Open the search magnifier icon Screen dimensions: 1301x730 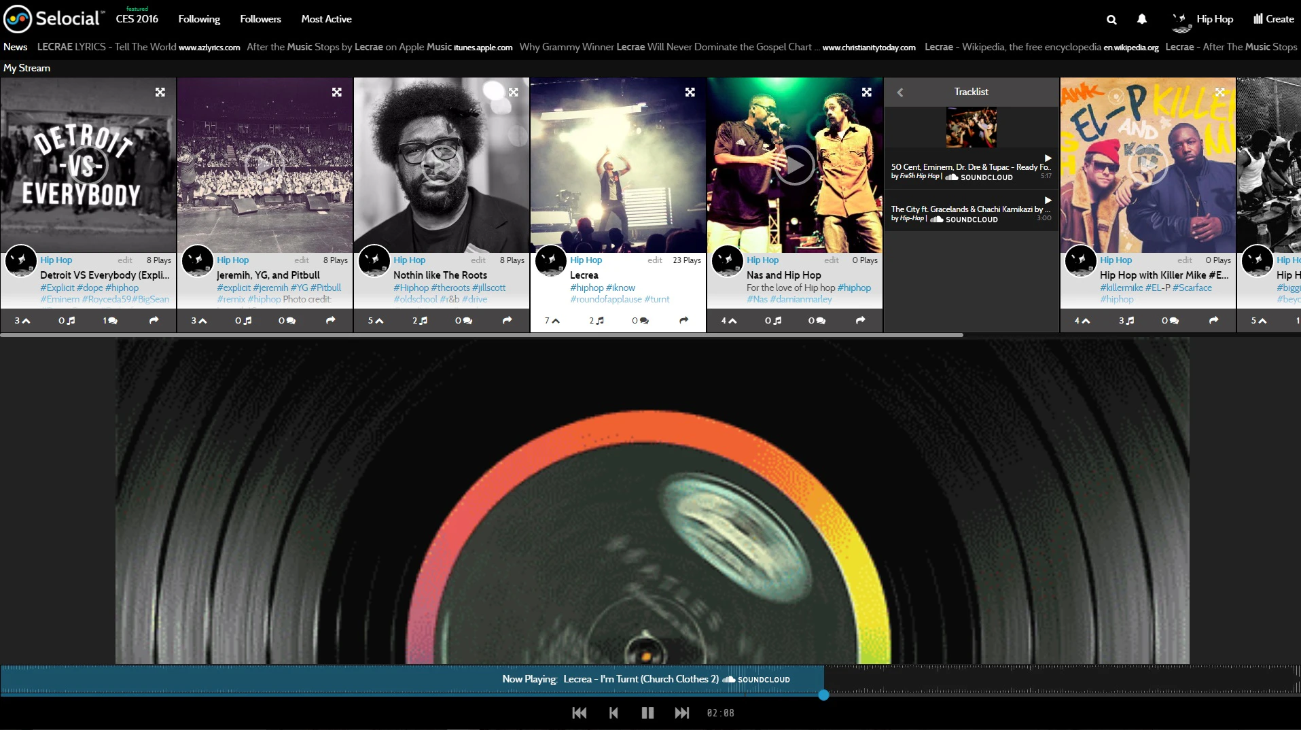coord(1111,20)
